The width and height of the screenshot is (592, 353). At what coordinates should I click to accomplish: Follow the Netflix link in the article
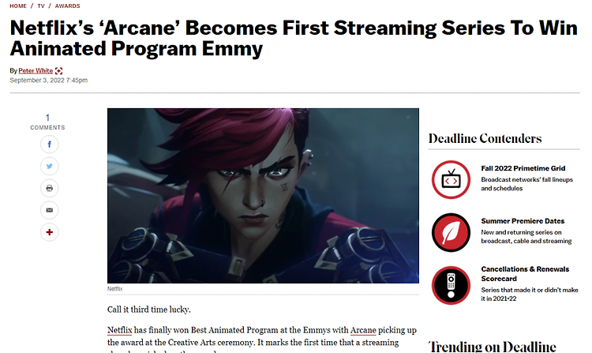pyautogui.click(x=120, y=330)
